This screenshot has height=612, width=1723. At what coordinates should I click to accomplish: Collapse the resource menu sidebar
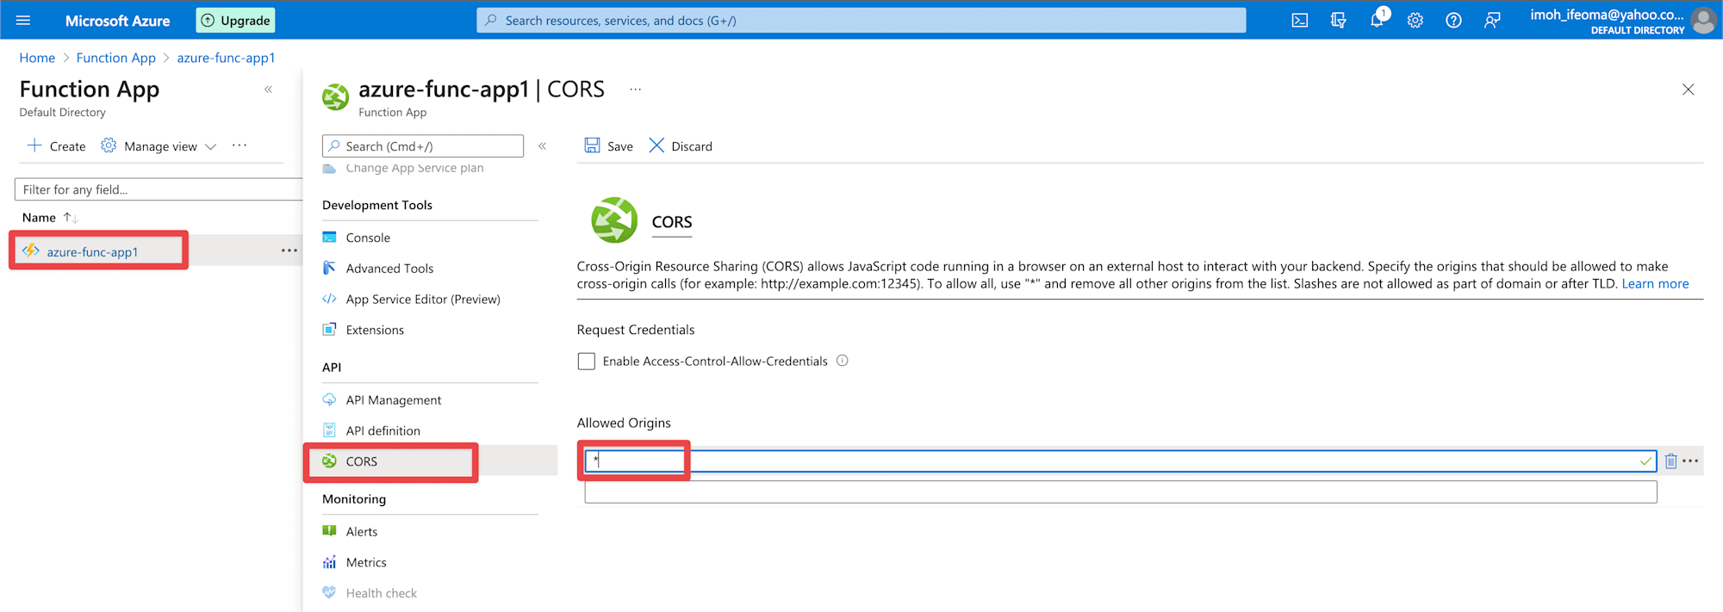tap(543, 146)
